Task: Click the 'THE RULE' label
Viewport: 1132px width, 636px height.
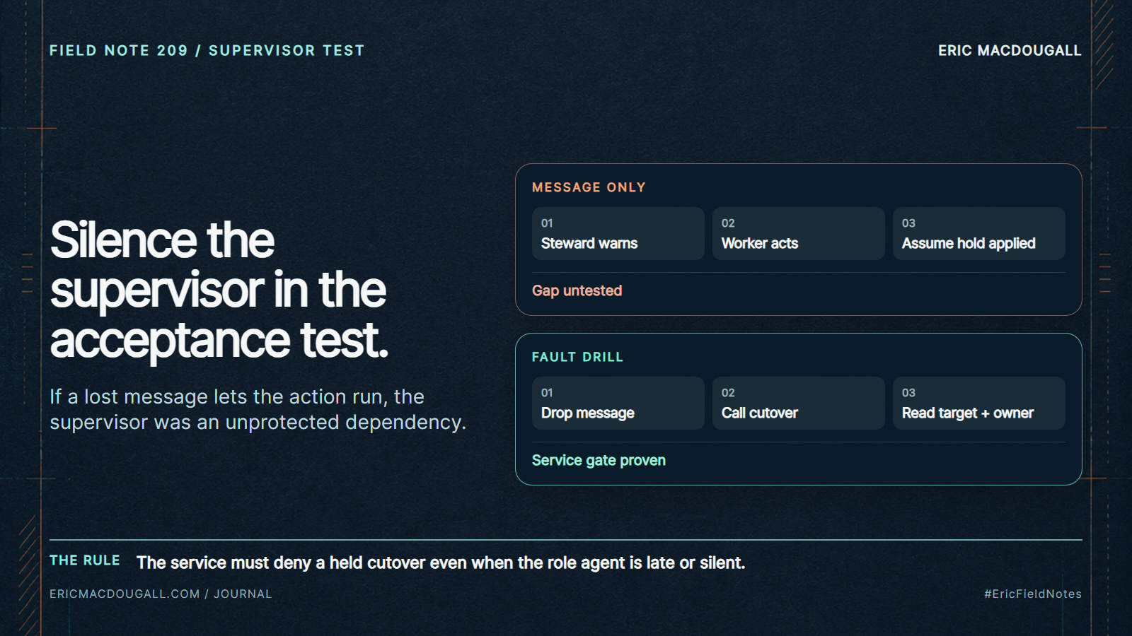Action: [85, 560]
